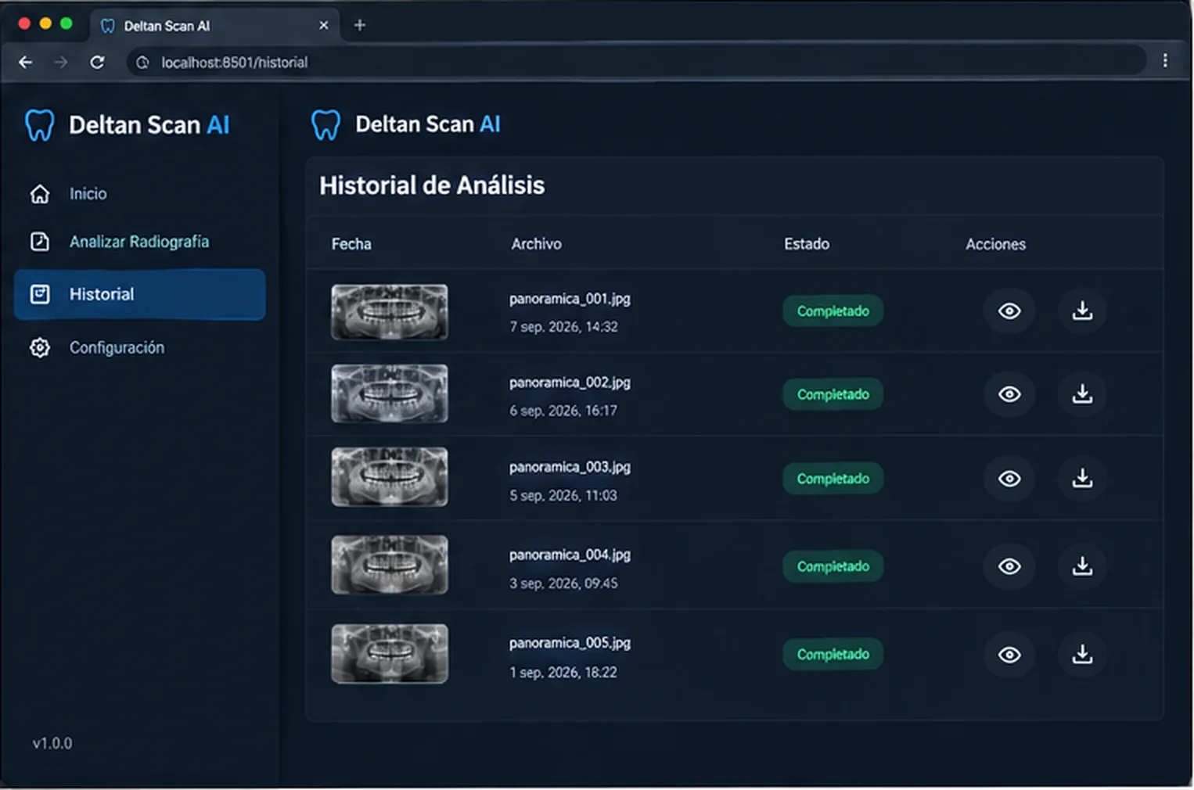Click the address bar showing localhost:8501/historial
Viewport: 1194px width, 790px height.
tap(636, 63)
